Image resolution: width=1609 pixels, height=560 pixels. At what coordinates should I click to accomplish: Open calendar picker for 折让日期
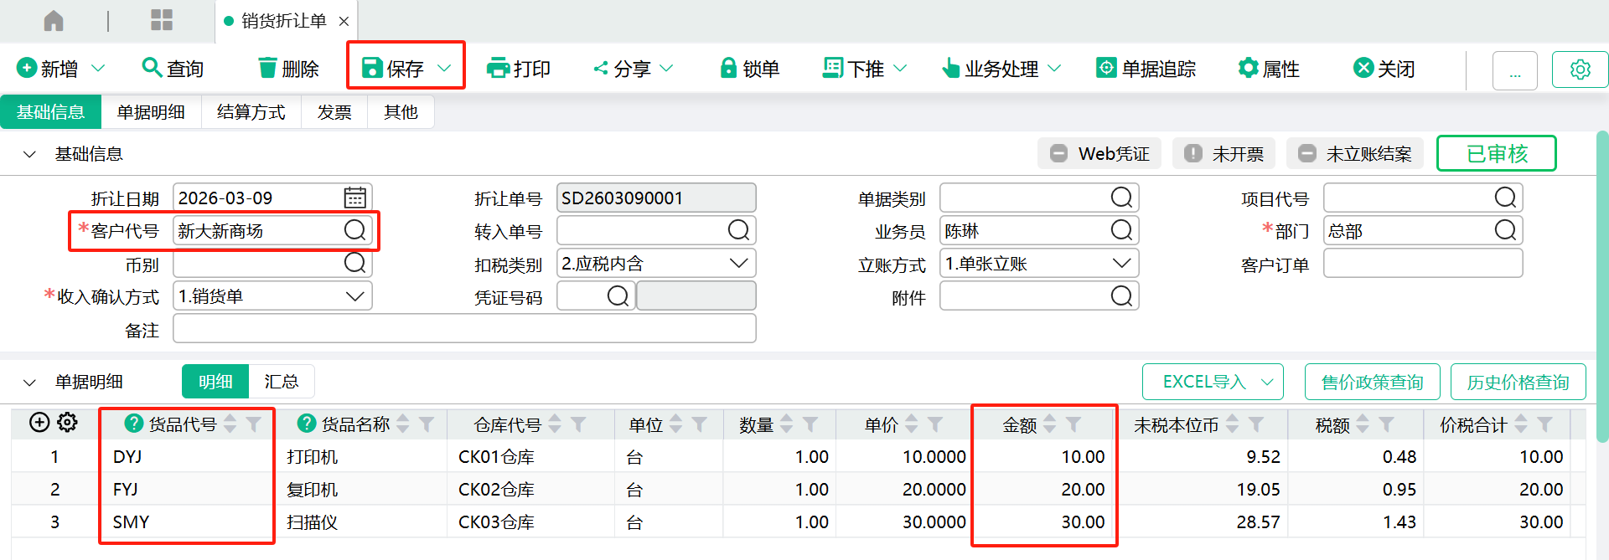tap(355, 198)
